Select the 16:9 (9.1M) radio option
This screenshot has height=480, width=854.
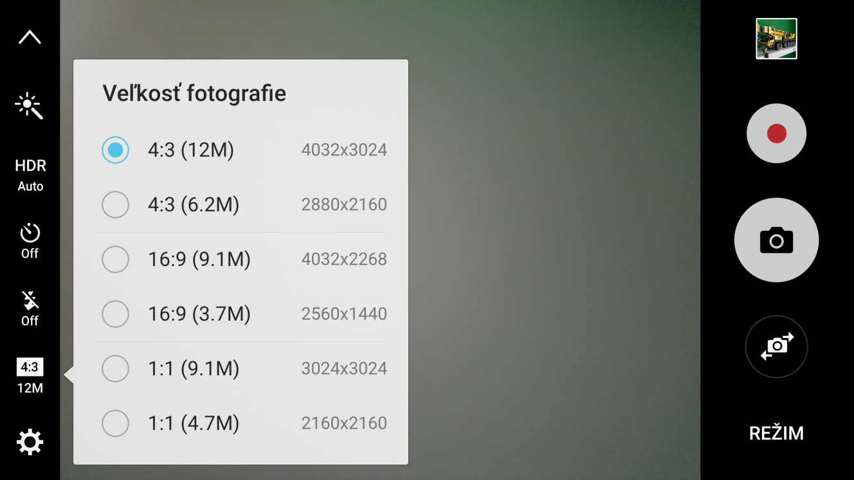pyautogui.click(x=241, y=260)
